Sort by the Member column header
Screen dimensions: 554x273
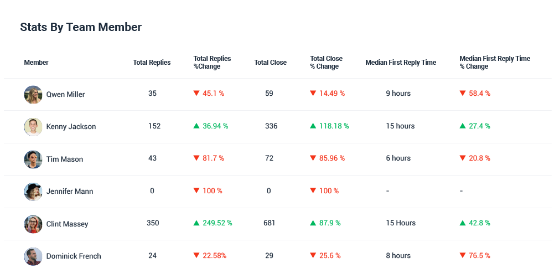36,63
